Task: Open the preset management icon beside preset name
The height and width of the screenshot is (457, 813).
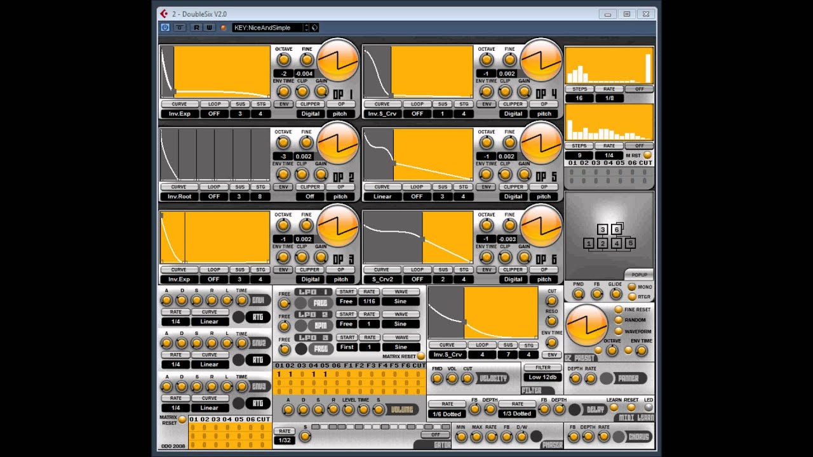Action: [314, 27]
